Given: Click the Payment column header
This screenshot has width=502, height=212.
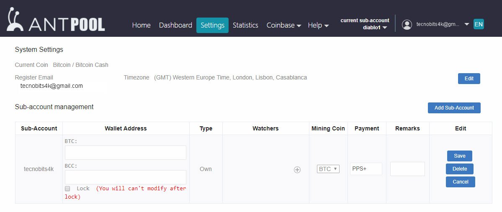Looking at the screenshot, I should (x=367, y=128).
